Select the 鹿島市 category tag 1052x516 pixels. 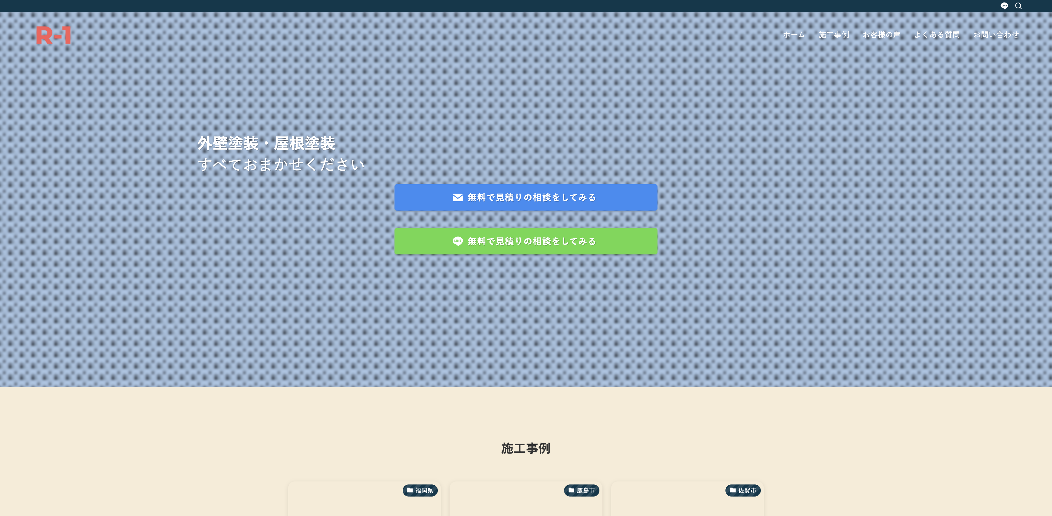pyautogui.click(x=582, y=490)
